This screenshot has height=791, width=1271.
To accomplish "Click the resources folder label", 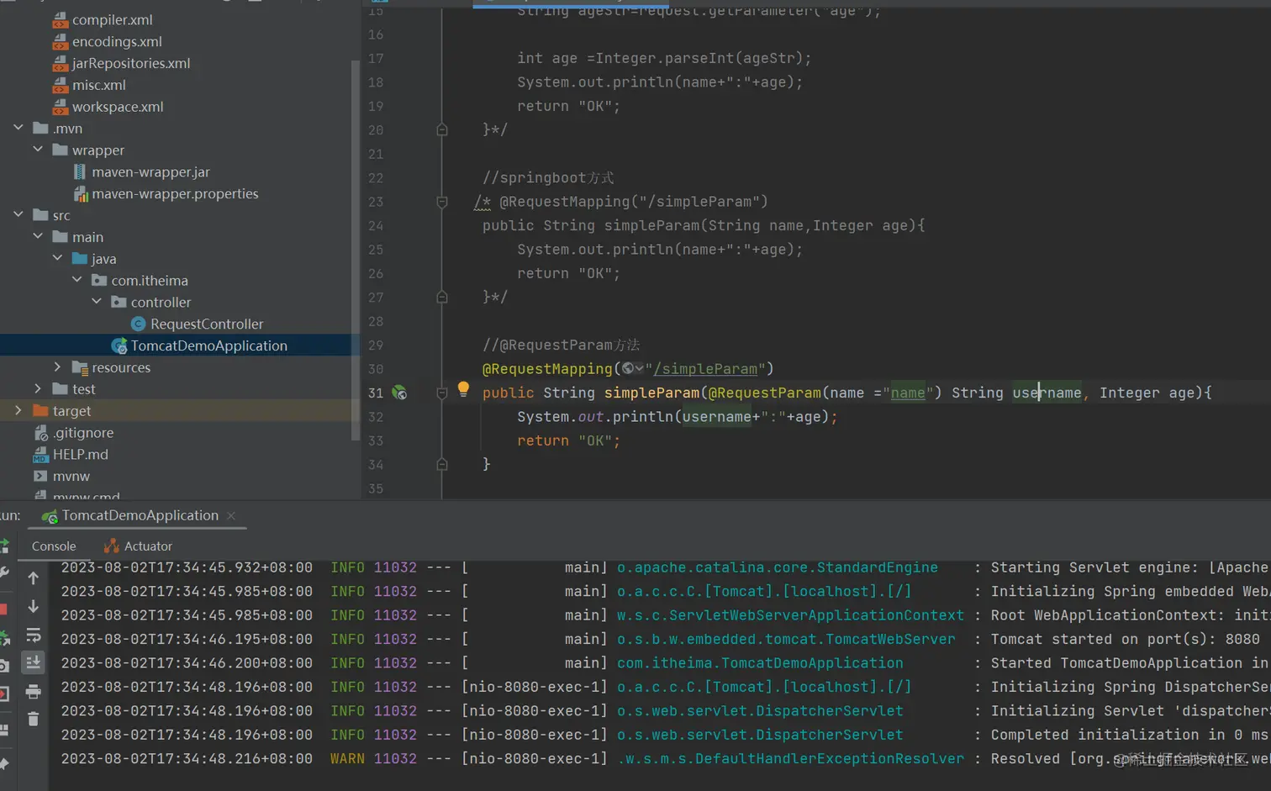I will coord(121,367).
